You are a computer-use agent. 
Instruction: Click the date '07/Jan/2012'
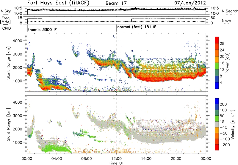point(190,3)
